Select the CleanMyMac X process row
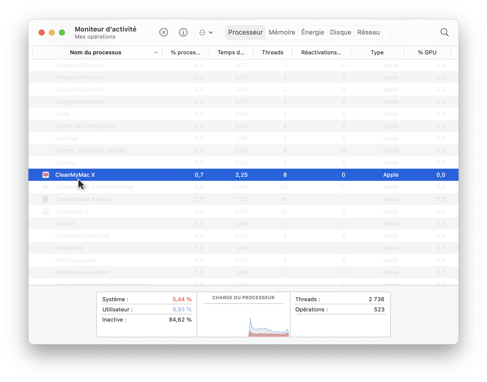Viewport: 487px width, 382px height. tap(243, 175)
